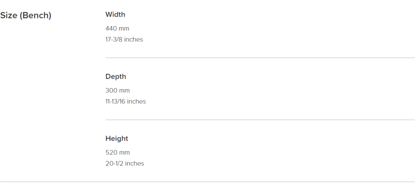Click the 20-1/2 inches height value
Viewport: 415px width, 188px height.
(125, 163)
